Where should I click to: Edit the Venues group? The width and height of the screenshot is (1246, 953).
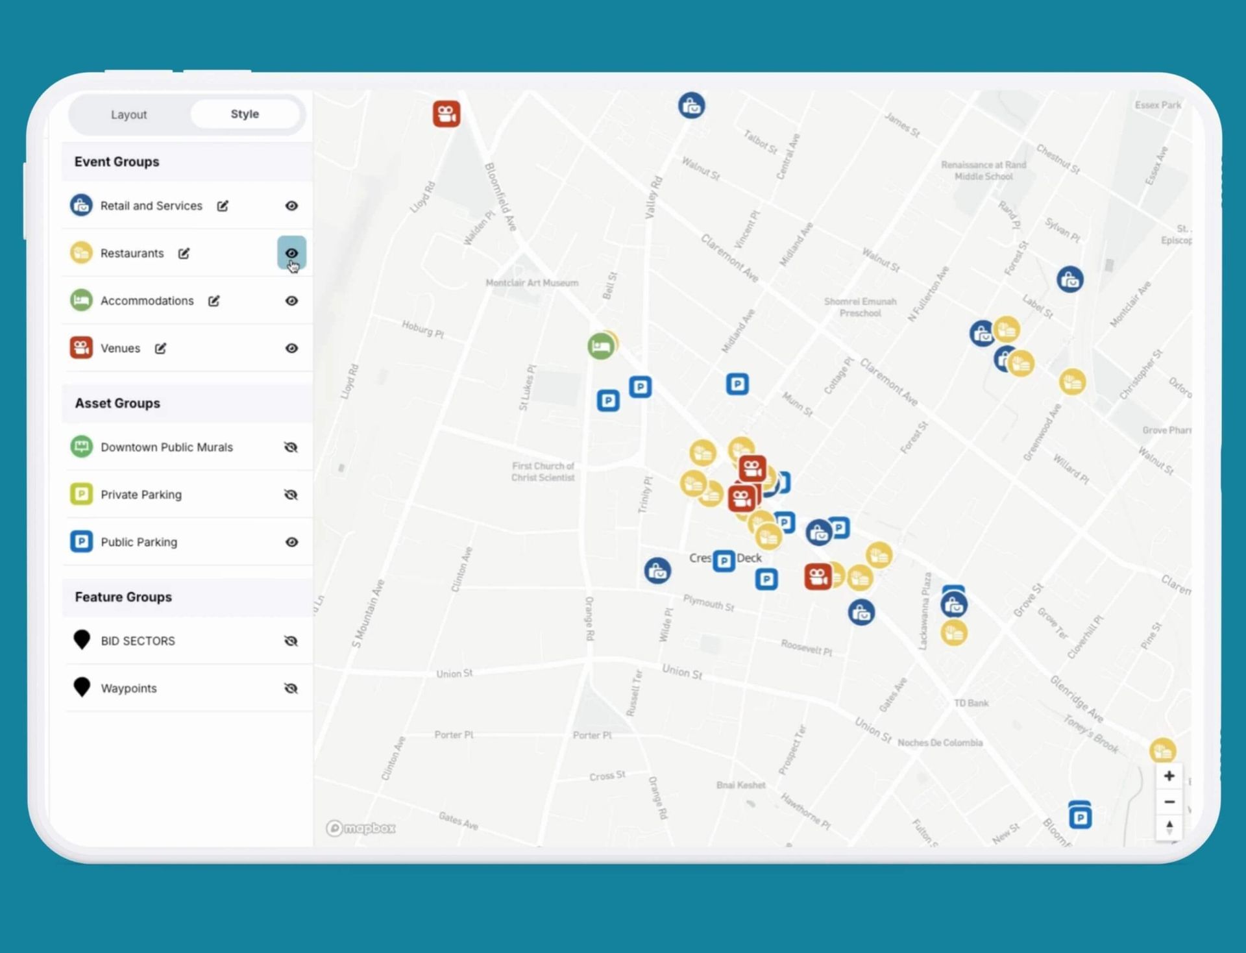click(160, 349)
